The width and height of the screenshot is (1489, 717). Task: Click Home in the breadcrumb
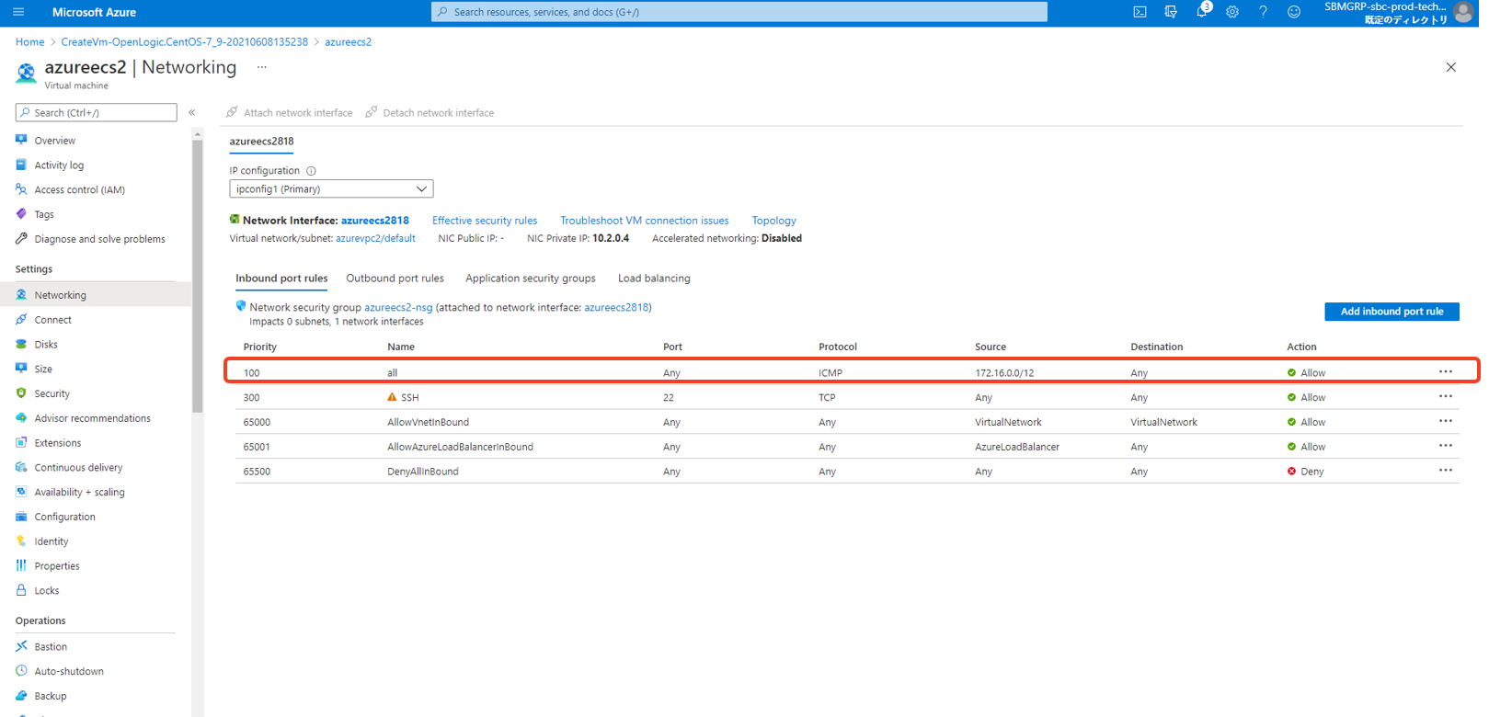pyautogui.click(x=29, y=41)
